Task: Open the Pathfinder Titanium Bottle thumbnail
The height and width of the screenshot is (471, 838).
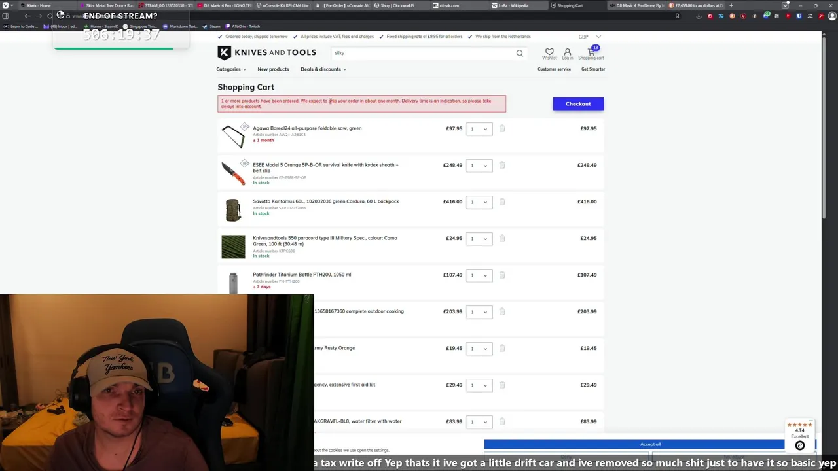Action: click(233, 283)
